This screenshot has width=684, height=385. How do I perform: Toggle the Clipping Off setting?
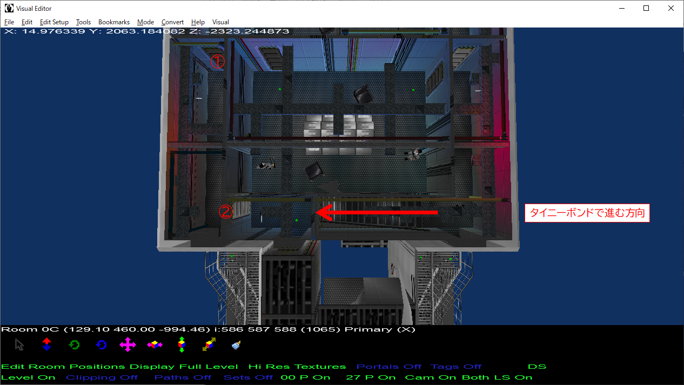[102, 377]
